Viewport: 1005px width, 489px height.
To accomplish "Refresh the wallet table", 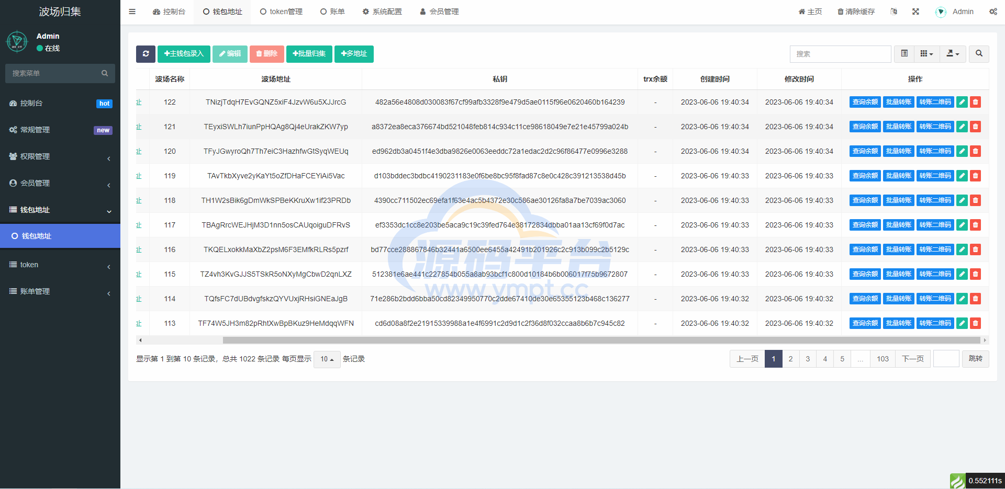I will (146, 54).
